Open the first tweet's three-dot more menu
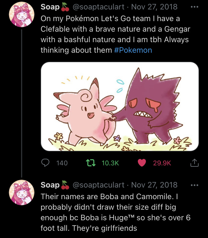Image resolution: width=208 pixels, height=238 pixels. [x=195, y=7]
